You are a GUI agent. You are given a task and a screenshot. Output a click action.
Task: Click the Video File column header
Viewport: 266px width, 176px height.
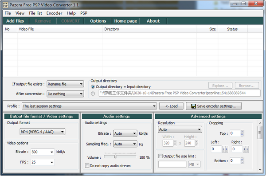click(x=60, y=29)
